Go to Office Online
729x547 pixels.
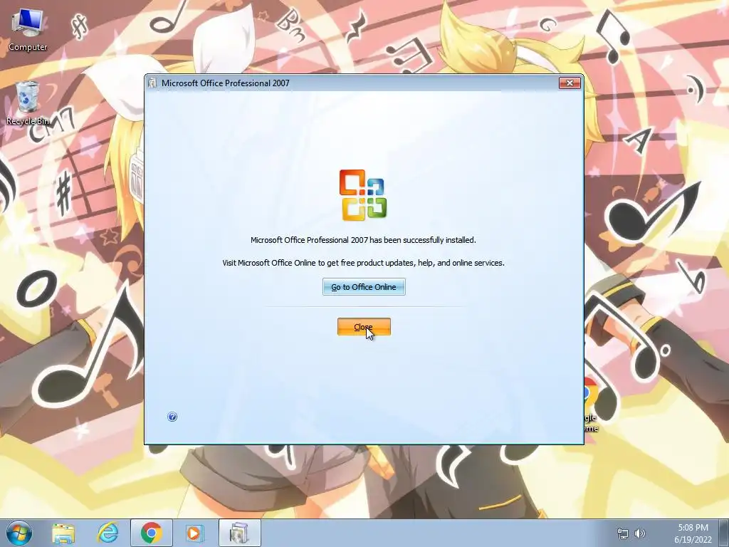click(364, 287)
